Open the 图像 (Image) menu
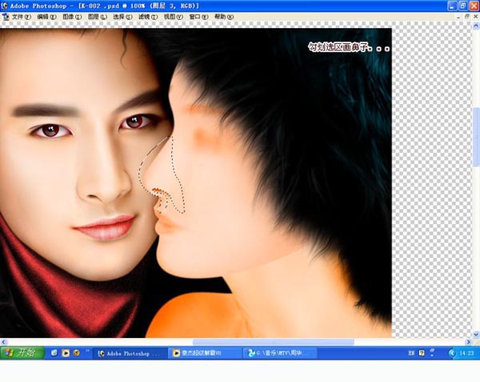Viewport: 480px width, 382px height. pyautogui.click(x=72, y=17)
